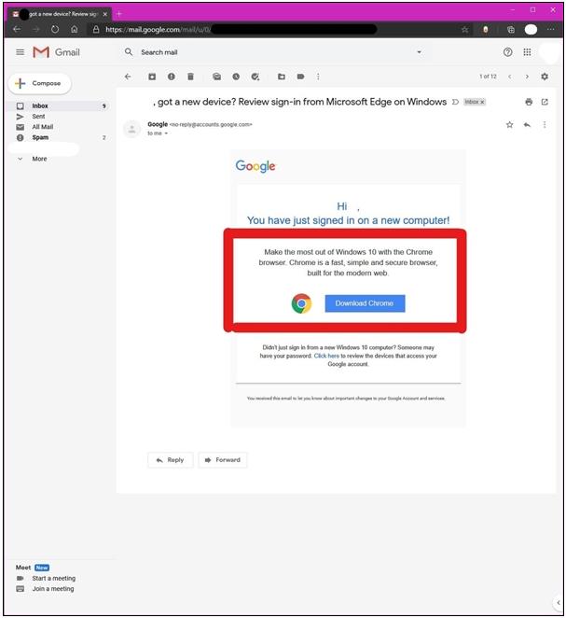The width and height of the screenshot is (566, 618).
Task: Star this message
Action: click(x=510, y=125)
